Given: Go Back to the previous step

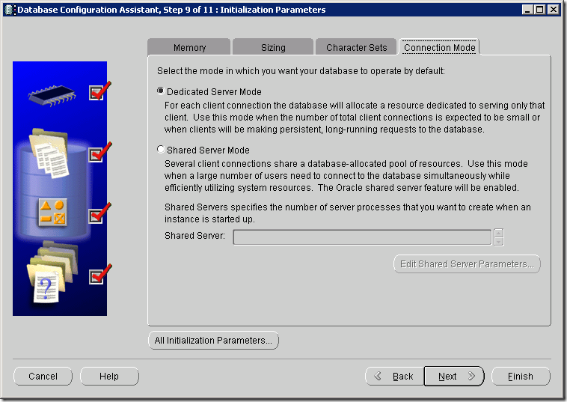Looking at the screenshot, I should point(394,377).
